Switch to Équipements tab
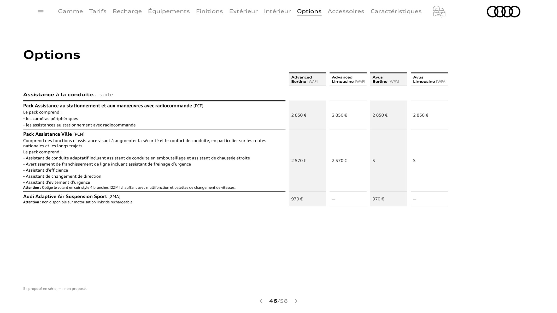The height and width of the screenshot is (313, 557). click(169, 11)
